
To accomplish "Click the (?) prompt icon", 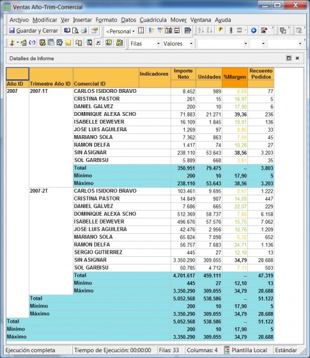I will [32, 43].
